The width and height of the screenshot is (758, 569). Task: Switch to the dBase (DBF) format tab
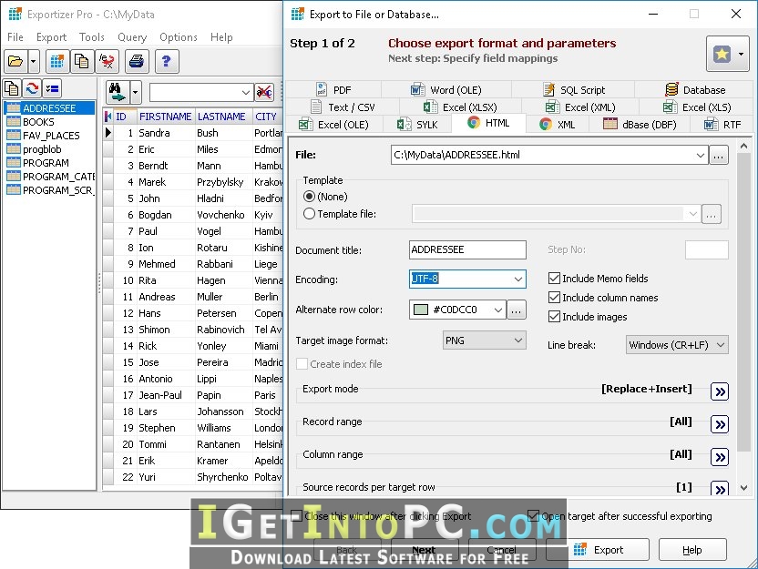tap(640, 125)
